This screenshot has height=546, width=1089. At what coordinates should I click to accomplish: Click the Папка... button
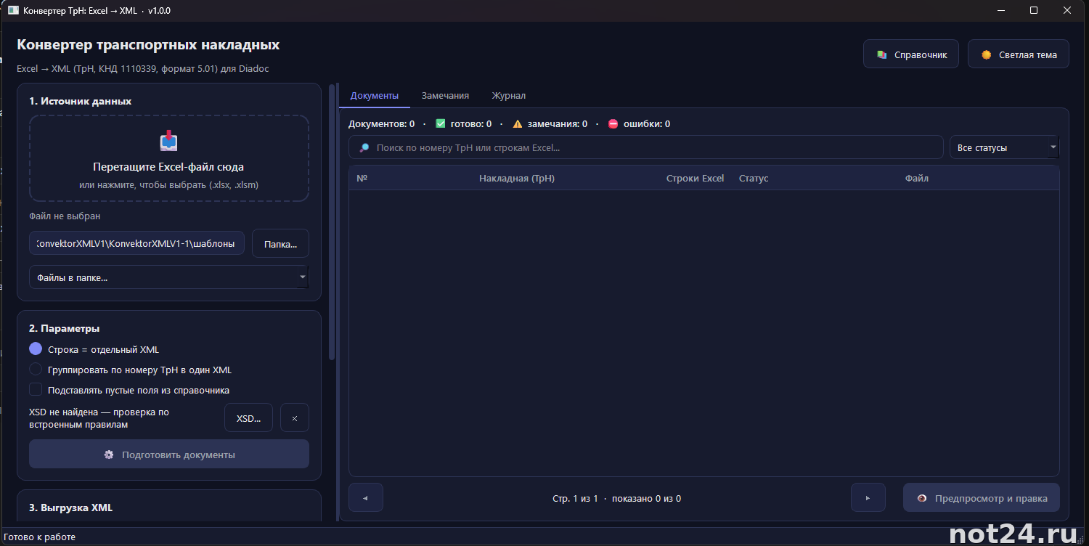[280, 244]
